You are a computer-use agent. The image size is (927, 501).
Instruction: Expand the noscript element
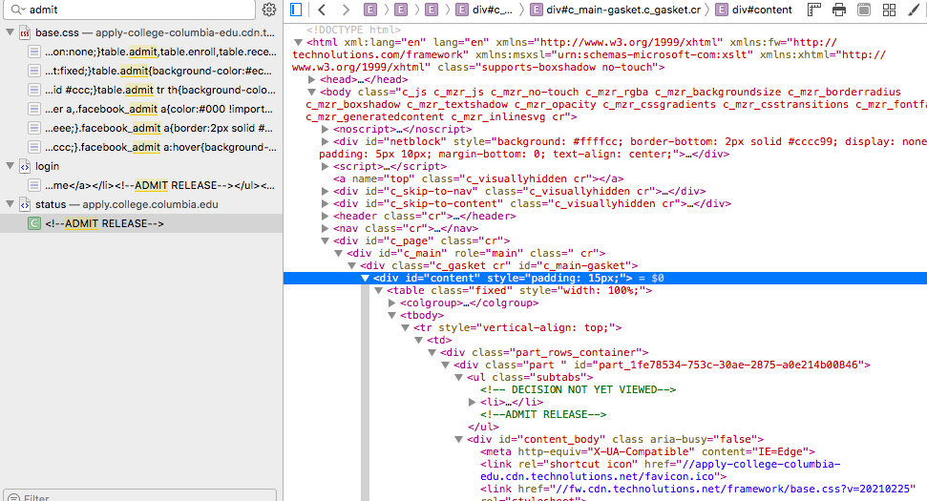point(326,129)
